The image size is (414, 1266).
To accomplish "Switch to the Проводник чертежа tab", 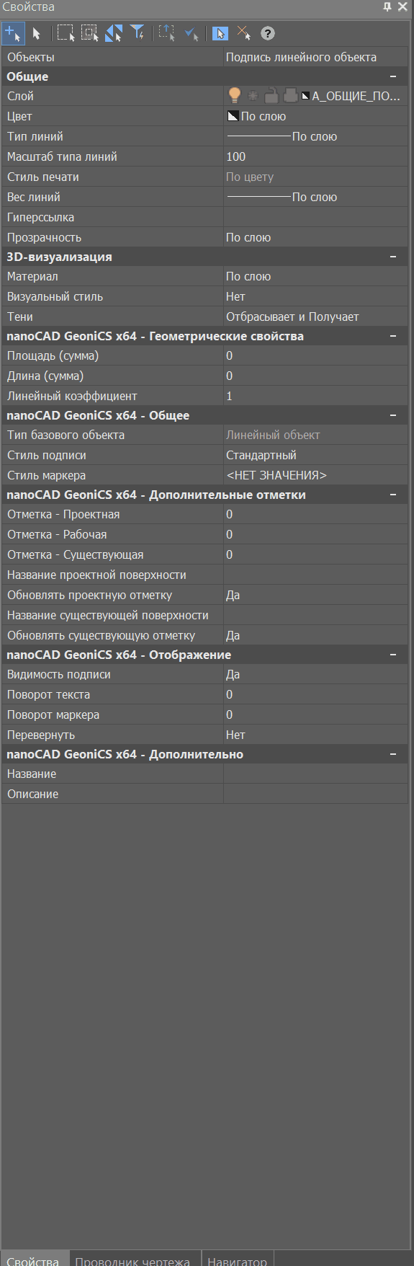I will [x=134, y=1259].
